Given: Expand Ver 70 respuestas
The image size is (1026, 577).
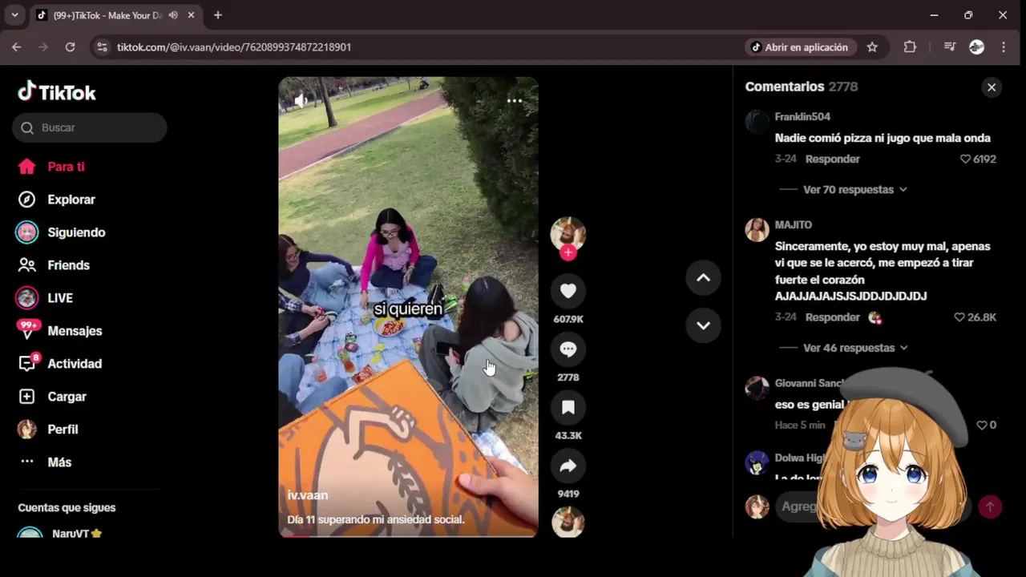Looking at the screenshot, I should (x=854, y=190).
